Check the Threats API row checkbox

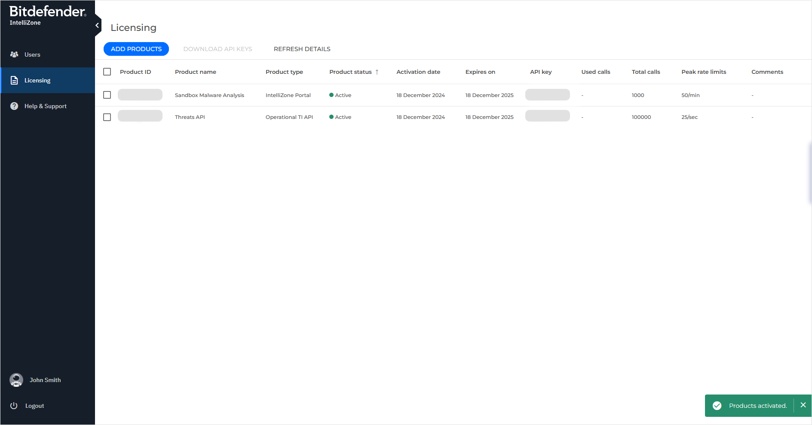(x=107, y=117)
